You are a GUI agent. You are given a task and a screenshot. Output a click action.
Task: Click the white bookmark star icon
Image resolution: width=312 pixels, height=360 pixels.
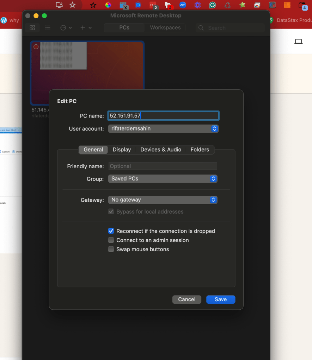[73, 5]
